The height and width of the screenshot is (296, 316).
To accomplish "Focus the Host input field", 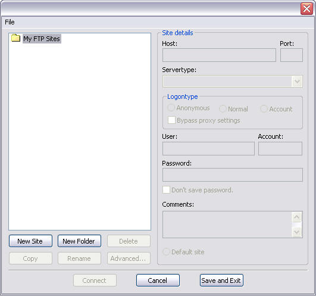I will point(219,55).
